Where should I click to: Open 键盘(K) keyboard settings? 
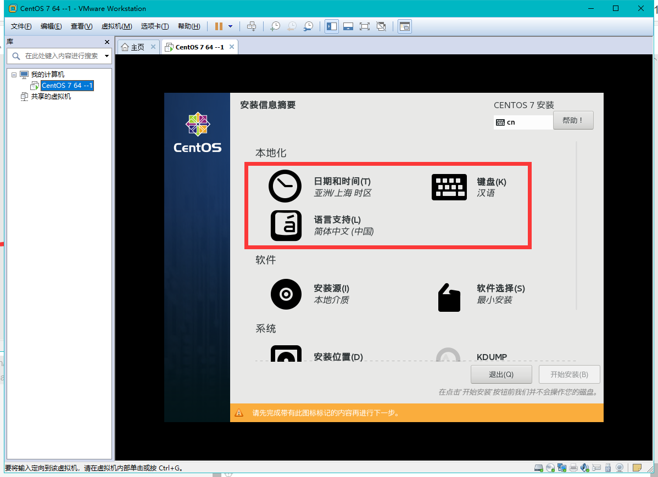click(x=470, y=187)
